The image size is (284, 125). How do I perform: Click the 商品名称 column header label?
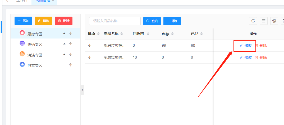pos(111,34)
